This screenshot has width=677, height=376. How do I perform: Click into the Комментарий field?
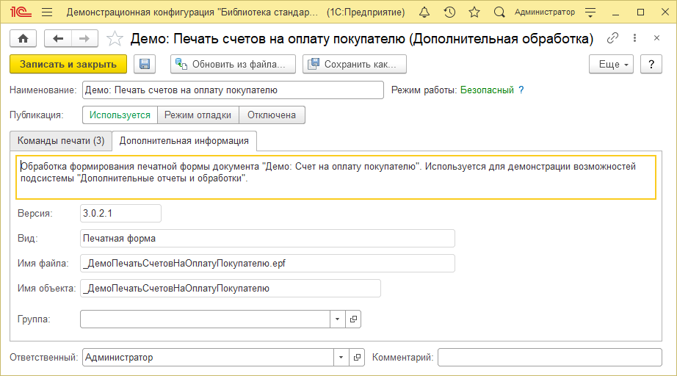pos(550,358)
